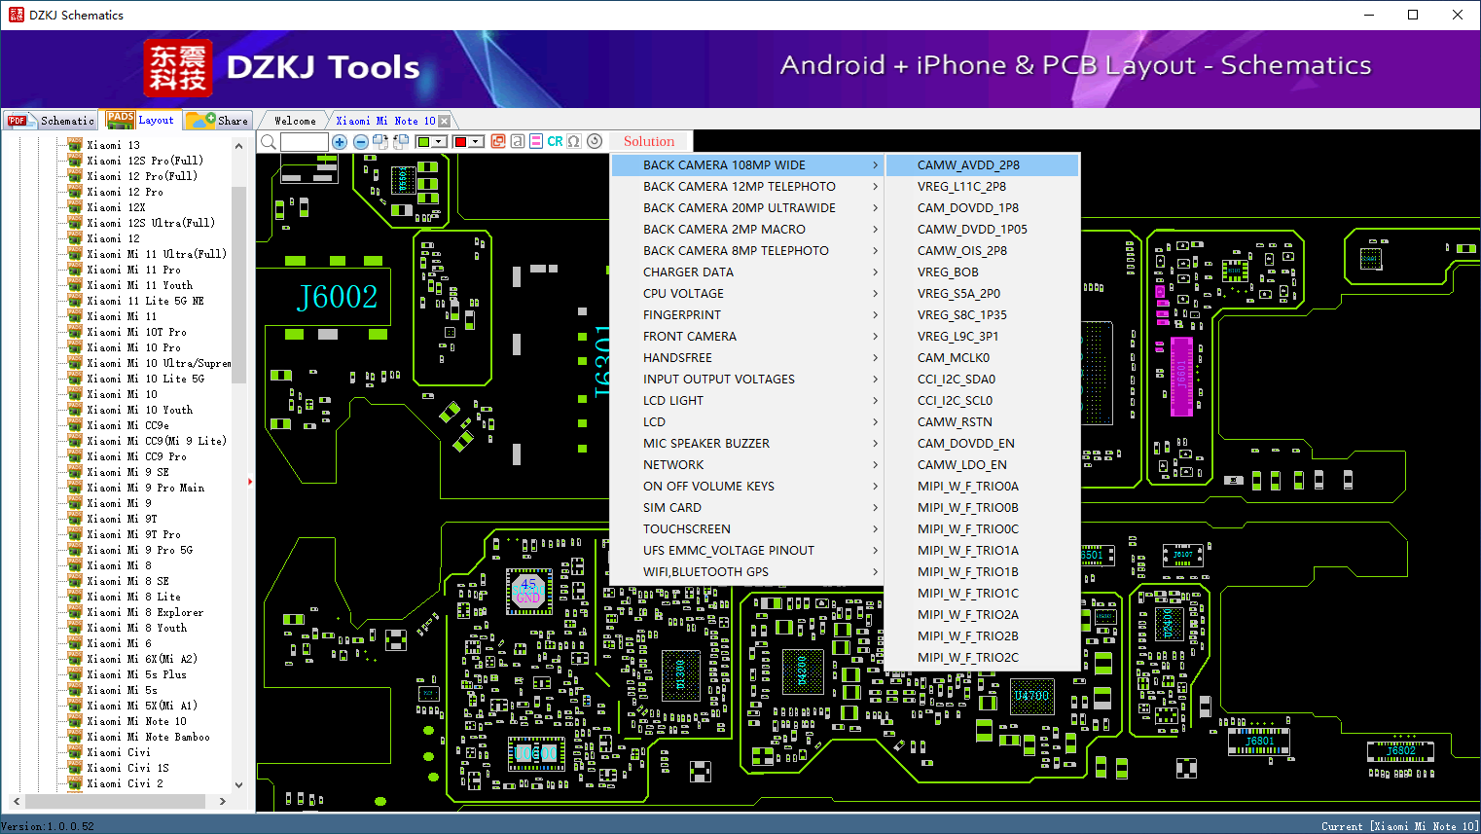Click the PADS icon beside Xiaomi Mi 8
Image resolution: width=1481 pixels, height=834 pixels.
point(75,565)
